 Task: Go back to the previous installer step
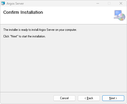[89, 98]
